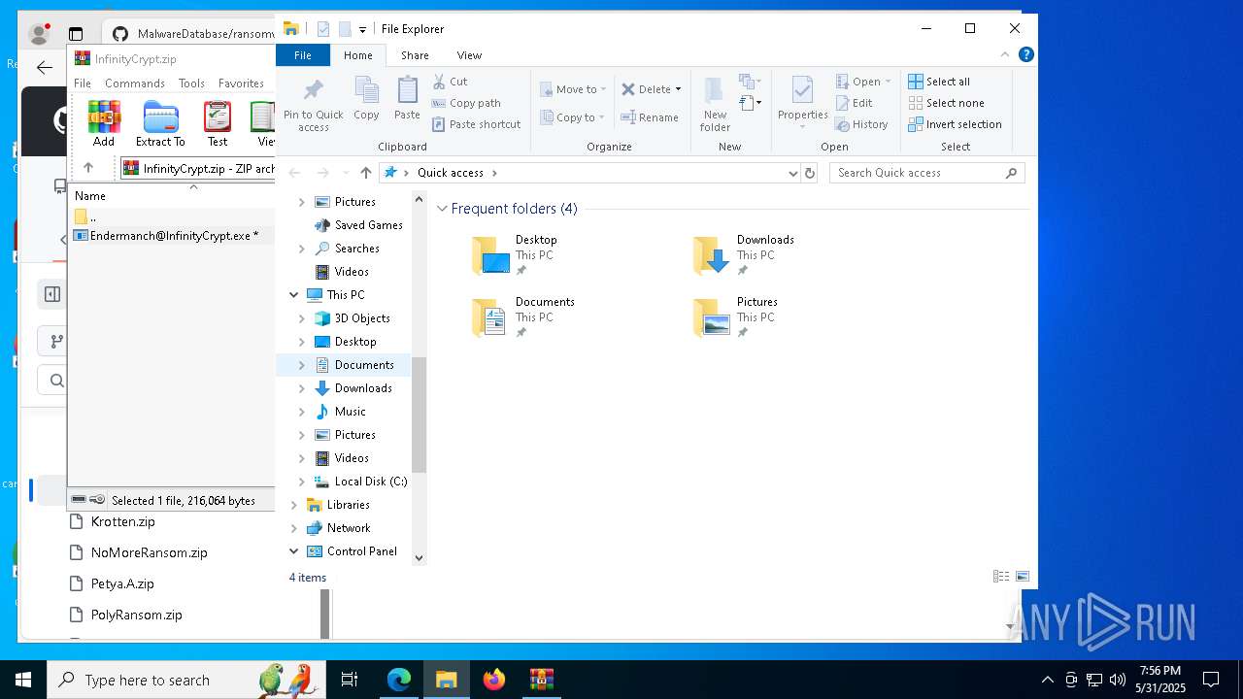Switch to the View tab
The width and height of the screenshot is (1243, 699).
coord(469,55)
